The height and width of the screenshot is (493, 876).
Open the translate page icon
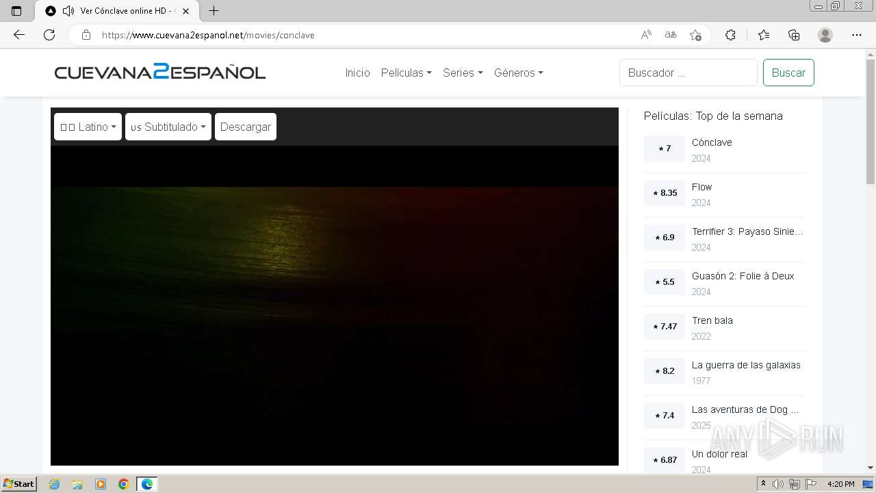point(671,35)
